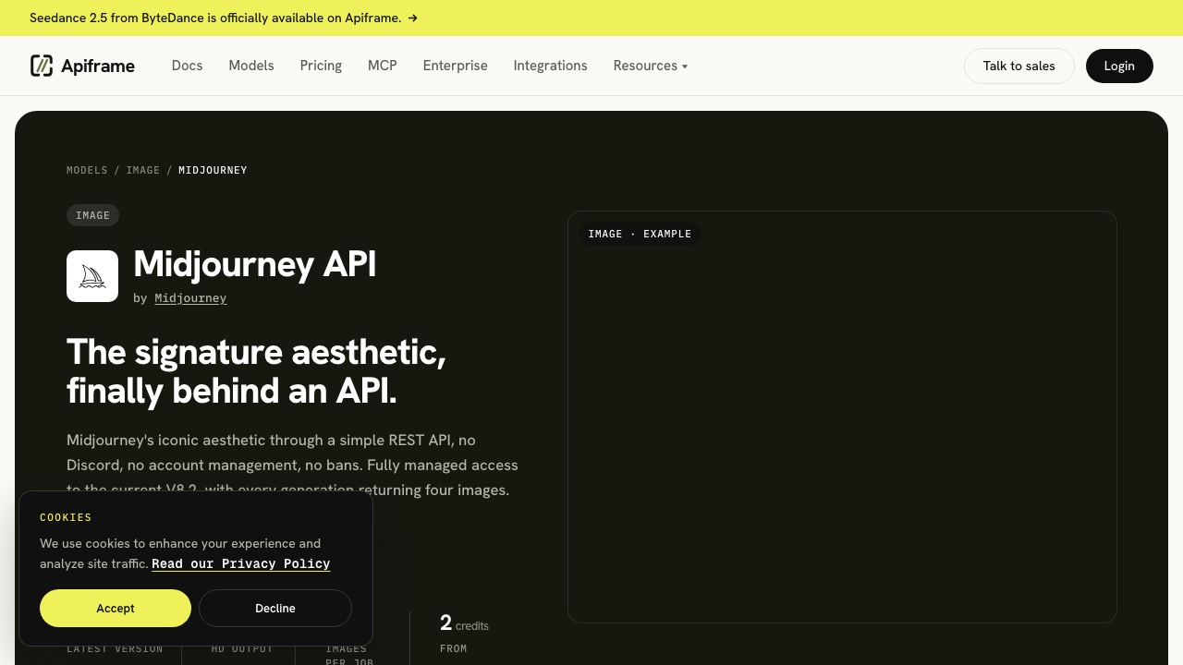Open the Read our Privacy Policy link

[x=240, y=563]
